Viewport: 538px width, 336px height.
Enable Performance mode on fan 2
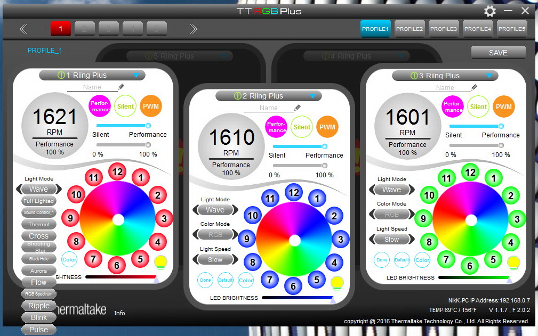click(x=276, y=127)
